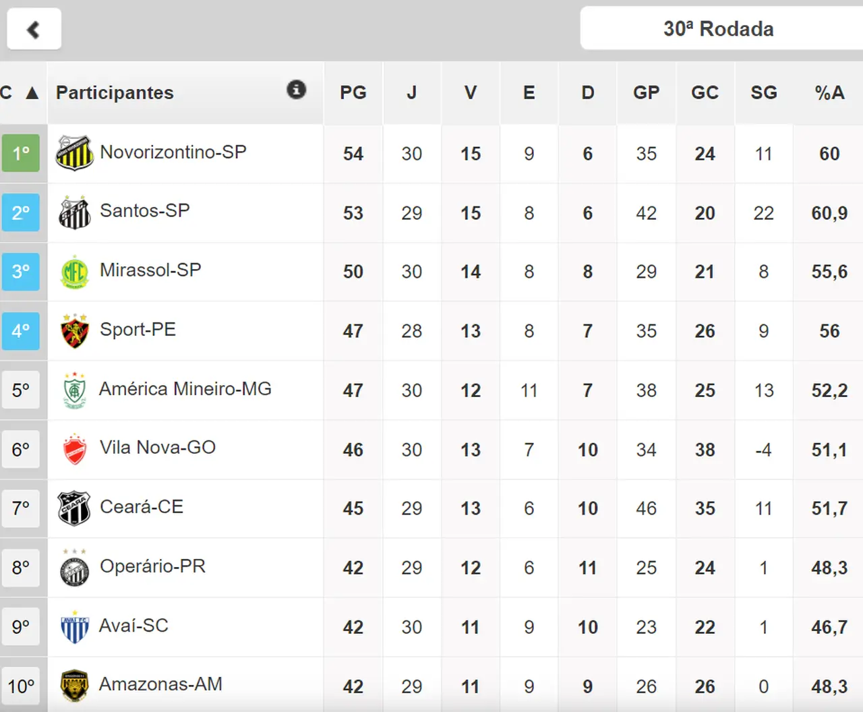Click the Novorizontino-SP team crest

[74, 153]
